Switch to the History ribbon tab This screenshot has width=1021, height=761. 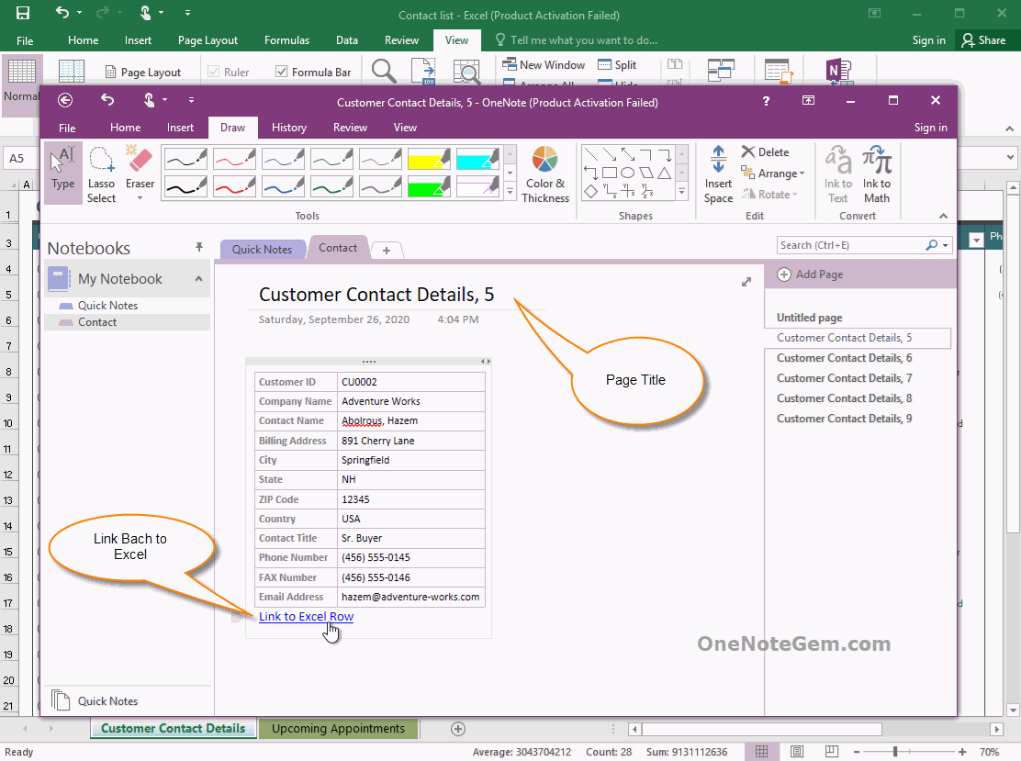(x=289, y=128)
